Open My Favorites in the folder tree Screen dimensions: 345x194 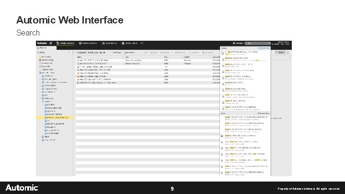(x=45, y=57)
